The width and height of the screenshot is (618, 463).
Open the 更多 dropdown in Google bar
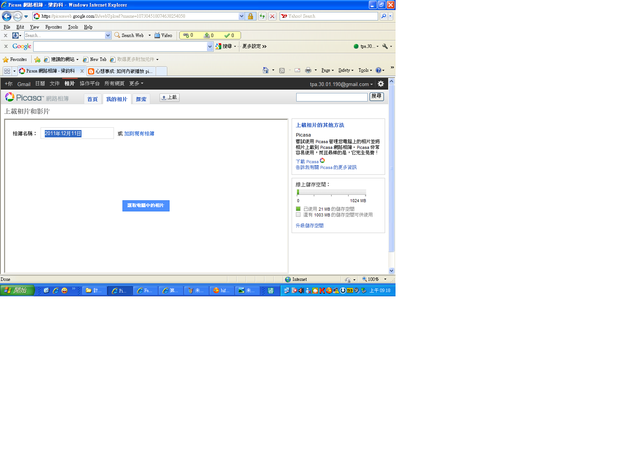[x=136, y=83]
